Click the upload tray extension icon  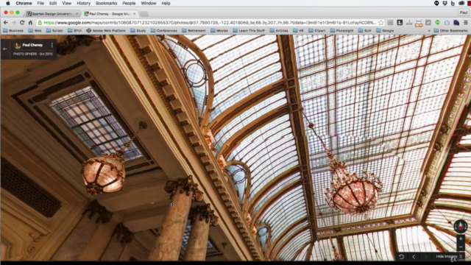(x=409, y=23)
